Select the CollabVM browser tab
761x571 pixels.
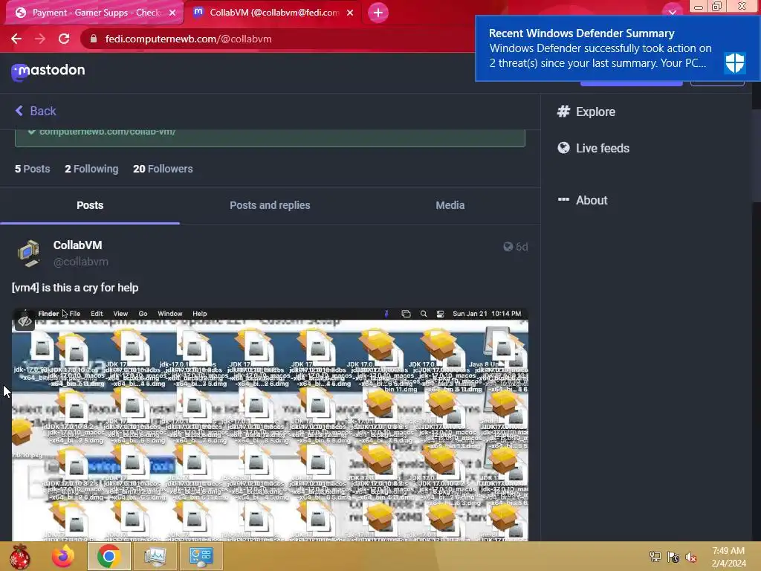pos(274,13)
